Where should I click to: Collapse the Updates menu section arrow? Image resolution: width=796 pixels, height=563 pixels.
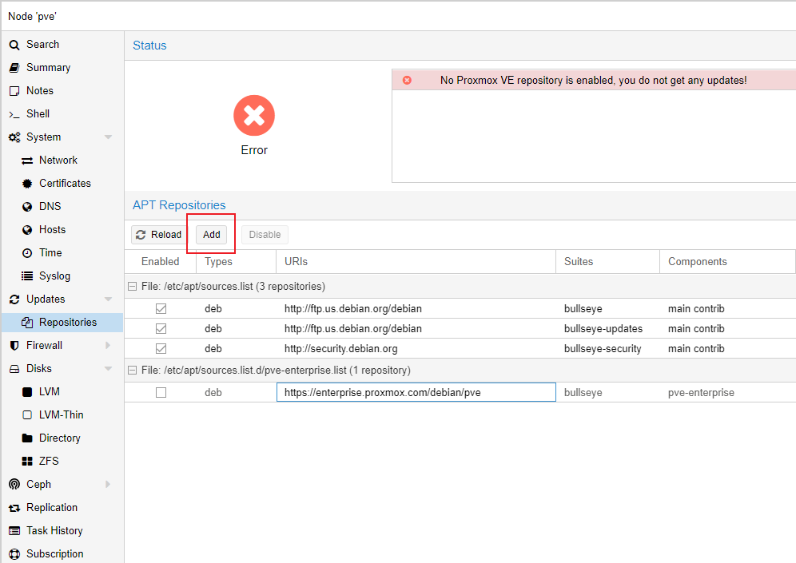click(108, 299)
